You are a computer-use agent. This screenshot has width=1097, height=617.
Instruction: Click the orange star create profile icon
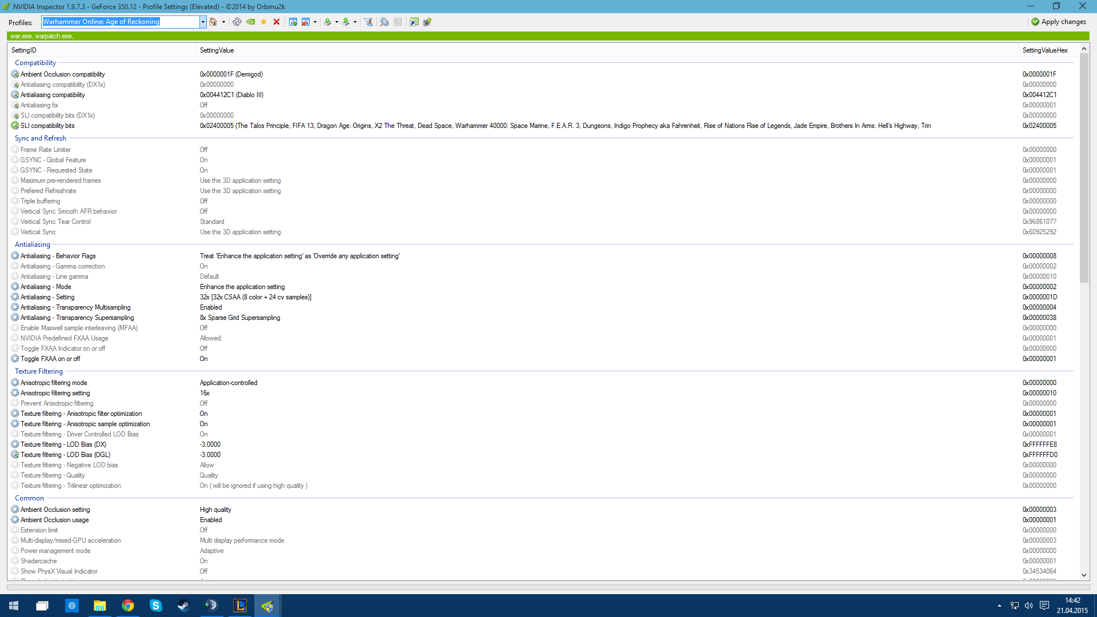click(x=263, y=22)
